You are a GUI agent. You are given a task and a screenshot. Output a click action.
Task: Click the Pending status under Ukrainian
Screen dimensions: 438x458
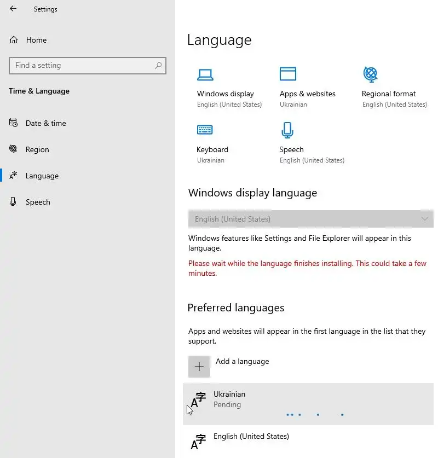pos(227,404)
